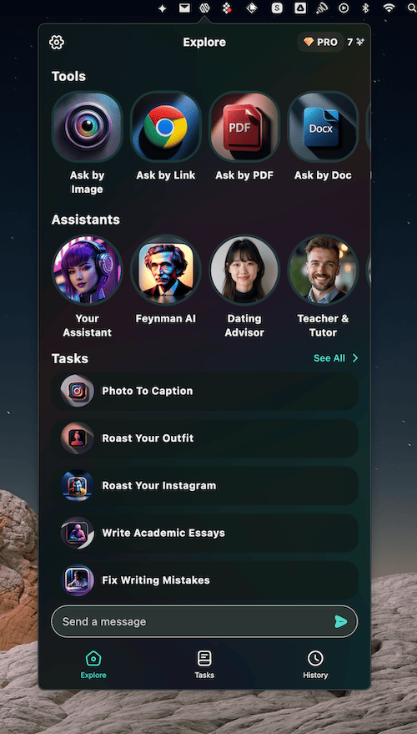Image resolution: width=417 pixels, height=734 pixels.
Task: Start the Photo To Caption task
Action: tap(205, 391)
